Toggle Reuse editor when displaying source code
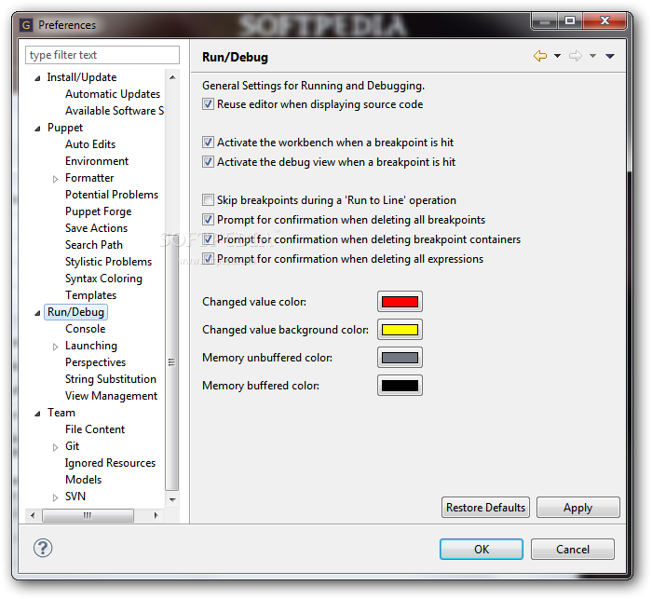The height and width of the screenshot is (599, 652). pyautogui.click(x=208, y=104)
